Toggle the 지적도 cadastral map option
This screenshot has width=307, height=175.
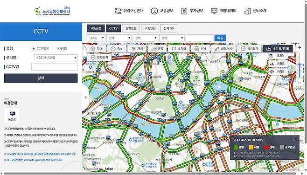[x=278, y=71]
